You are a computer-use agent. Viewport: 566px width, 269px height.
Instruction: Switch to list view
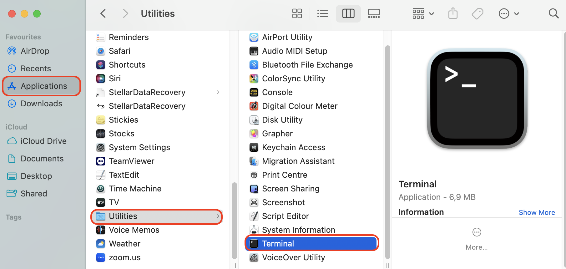(x=322, y=13)
